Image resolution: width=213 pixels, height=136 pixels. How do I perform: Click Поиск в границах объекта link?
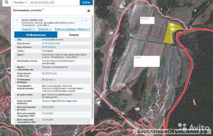coord(72,29)
